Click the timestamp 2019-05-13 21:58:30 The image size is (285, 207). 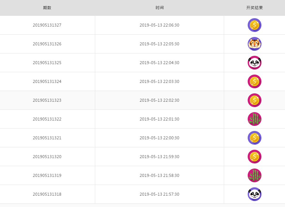click(x=159, y=175)
